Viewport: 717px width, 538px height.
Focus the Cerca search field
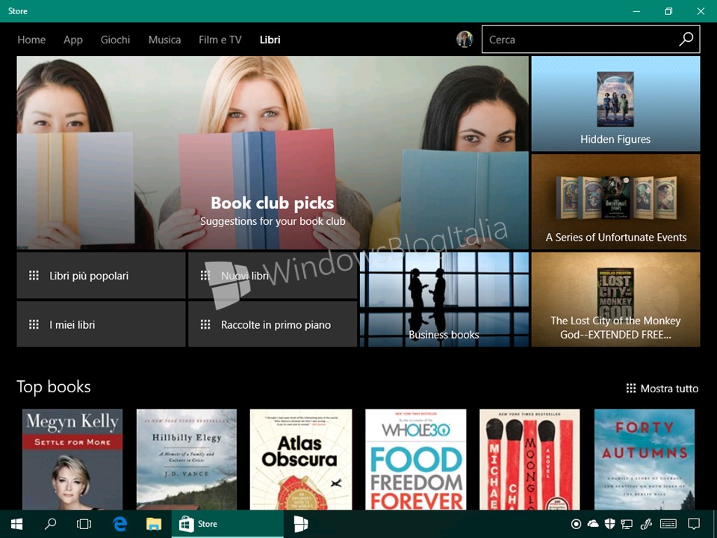pyautogui.click(x=591, y=40)
